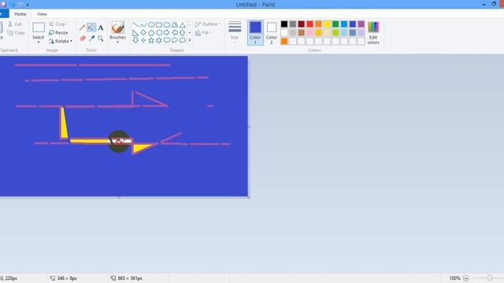The width and height of the screenshot is (504, 283).
Task: Click the canvas bottom-right resize handle
Action: click(249, 197)
